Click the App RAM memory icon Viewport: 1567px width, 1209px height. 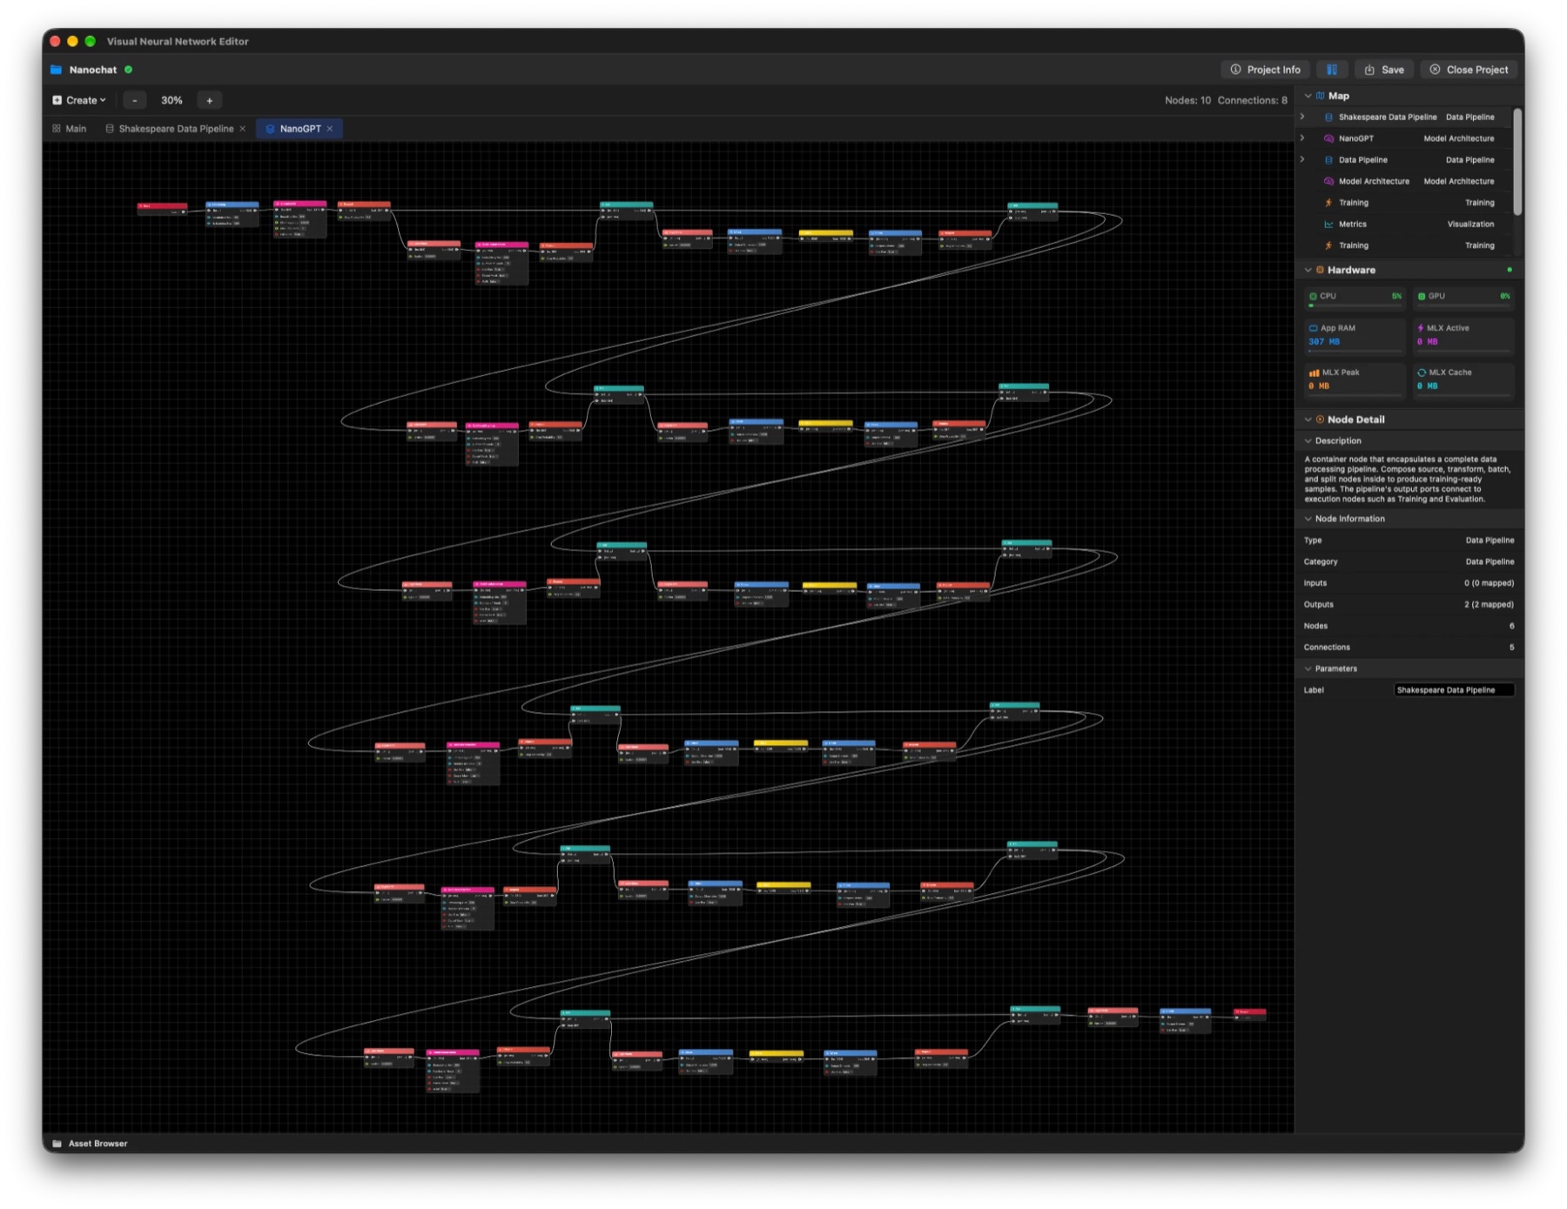click(x=1313, y=328)
